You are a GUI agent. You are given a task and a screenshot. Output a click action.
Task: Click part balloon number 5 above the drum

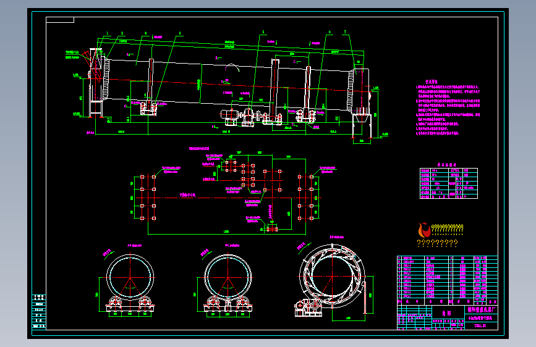tap(263, 32)
